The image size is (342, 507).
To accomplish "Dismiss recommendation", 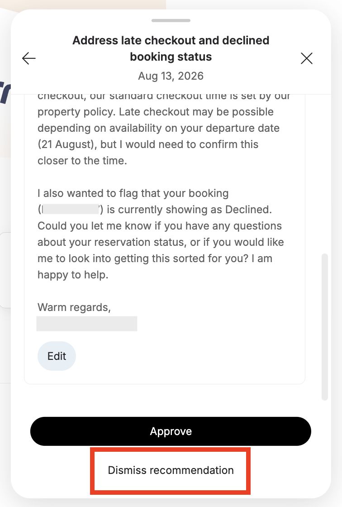I will point(171,470).
